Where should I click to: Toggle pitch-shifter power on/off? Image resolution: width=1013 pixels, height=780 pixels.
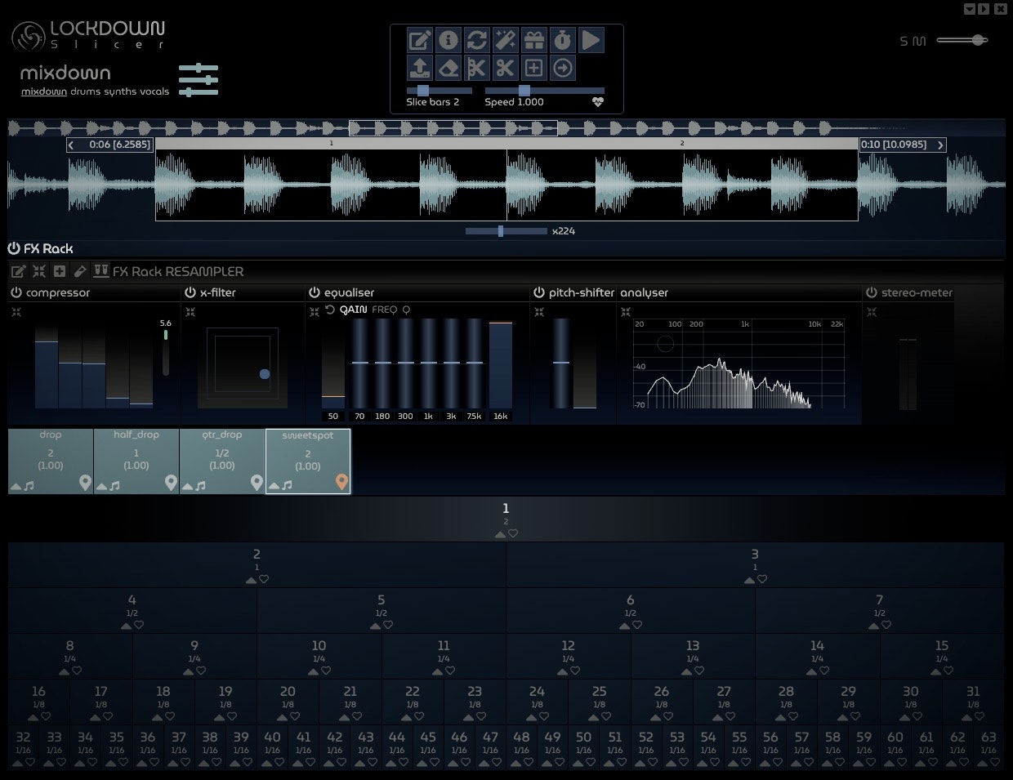(x=539, y=292)
